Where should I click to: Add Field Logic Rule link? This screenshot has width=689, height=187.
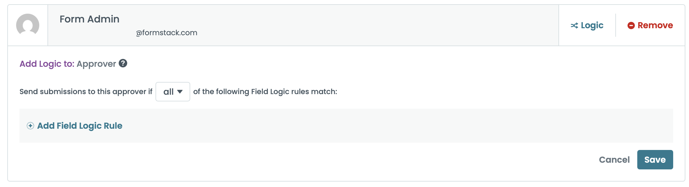[80, 126]
